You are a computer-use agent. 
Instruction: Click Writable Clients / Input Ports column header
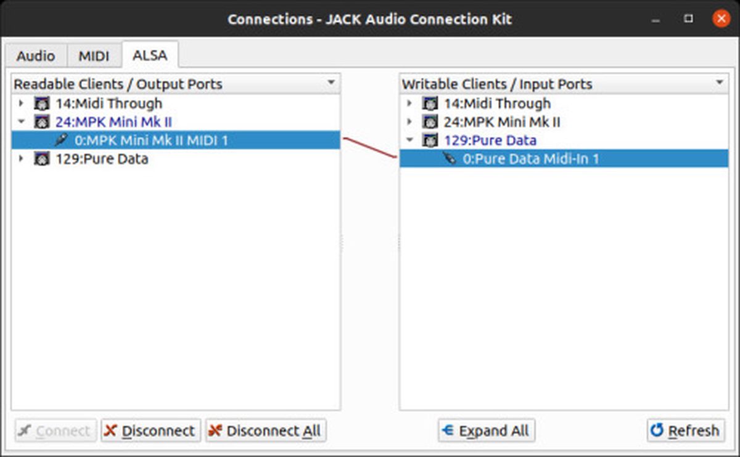(564, 83)
